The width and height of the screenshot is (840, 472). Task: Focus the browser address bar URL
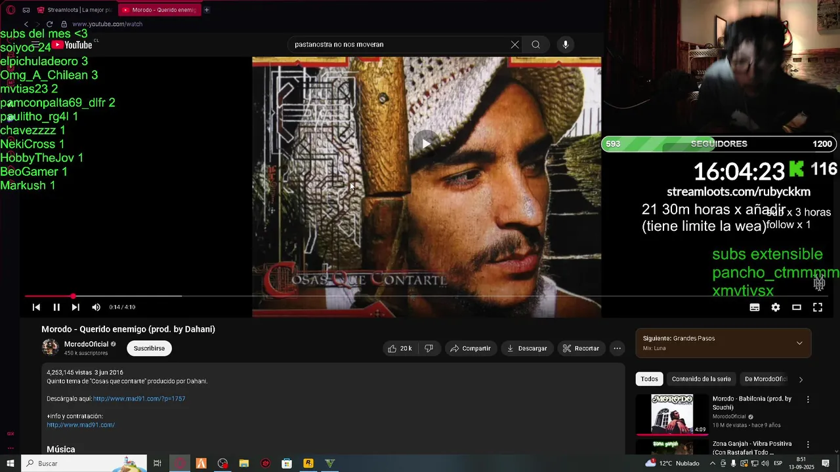107,24
